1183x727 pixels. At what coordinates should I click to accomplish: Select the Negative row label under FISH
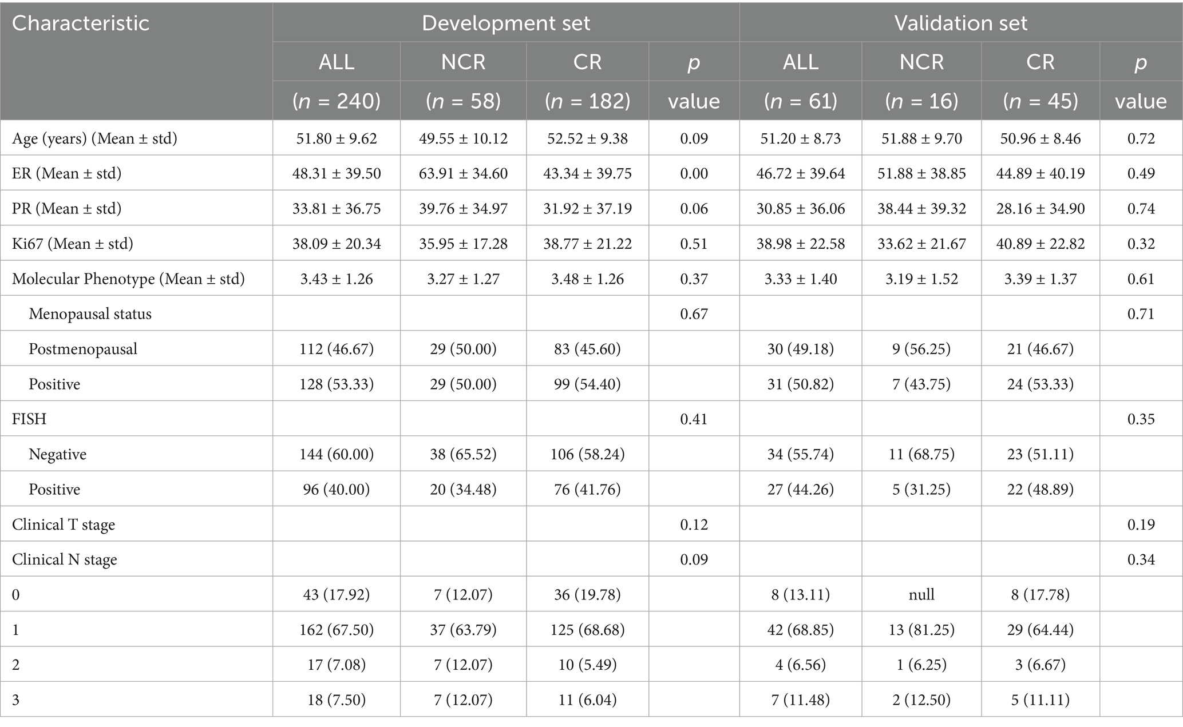[x=58, y=454]
